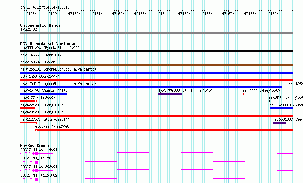Click the brown esv2758692 variant bar
This screenshot has height=183, width=303.
(157, 65)
